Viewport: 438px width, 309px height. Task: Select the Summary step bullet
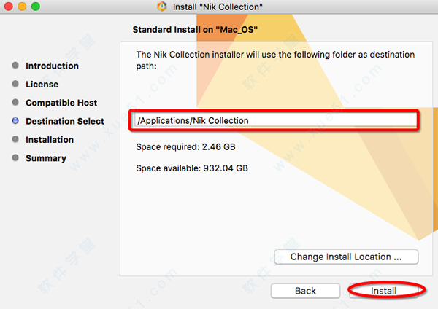pos(15,158)
